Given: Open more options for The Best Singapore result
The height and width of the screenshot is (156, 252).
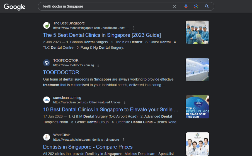Looking at the screenshot, I should [x=133, y=28].
